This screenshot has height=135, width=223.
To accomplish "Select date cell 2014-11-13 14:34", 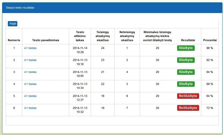I will click(x=80, y=86).
